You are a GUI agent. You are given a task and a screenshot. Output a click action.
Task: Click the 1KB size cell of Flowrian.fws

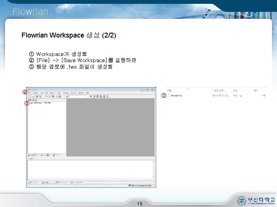pos(264,95)
